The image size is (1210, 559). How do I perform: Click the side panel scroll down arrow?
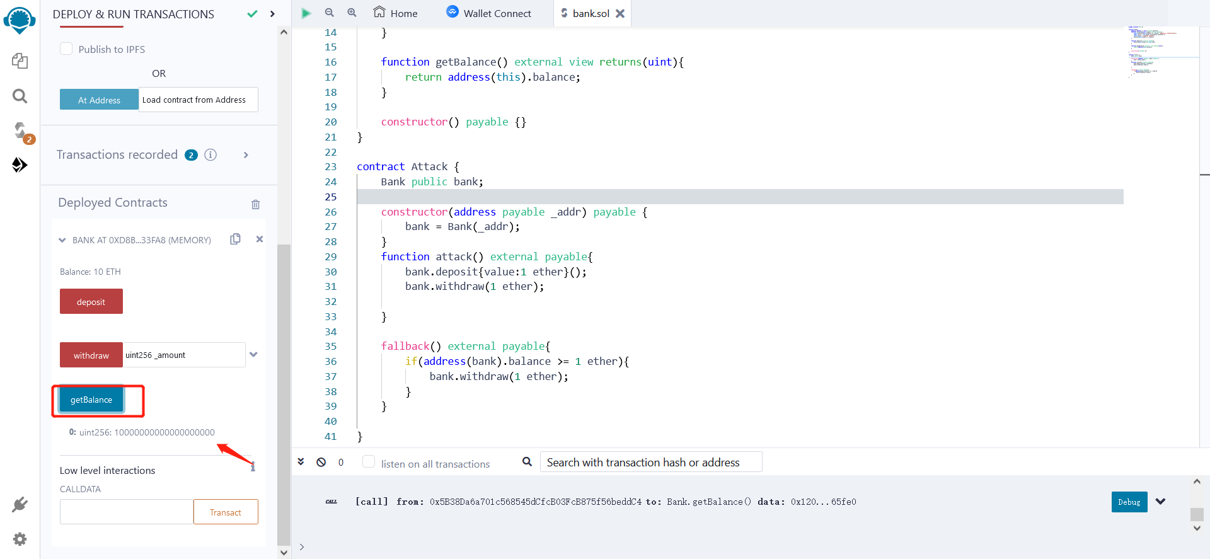point(284,553)
